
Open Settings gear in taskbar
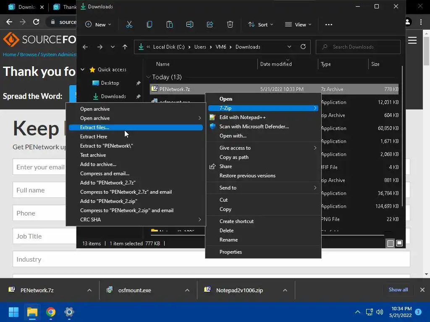coord(69,312)
